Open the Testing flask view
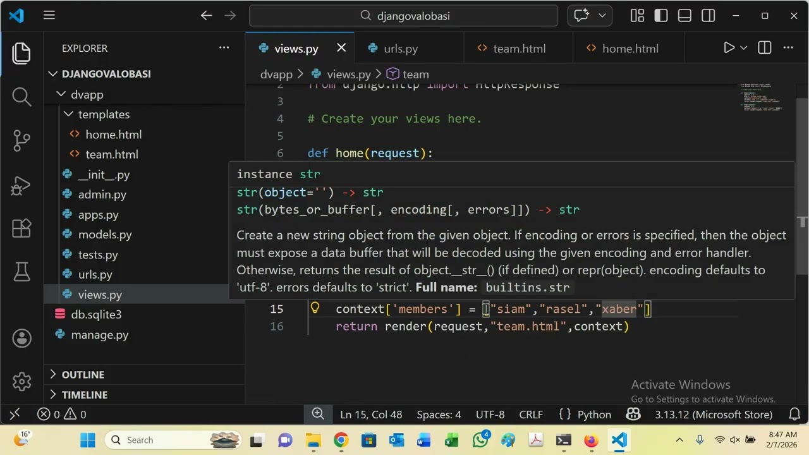The width and height of the screenshot is (809, 455). (21, 272)
